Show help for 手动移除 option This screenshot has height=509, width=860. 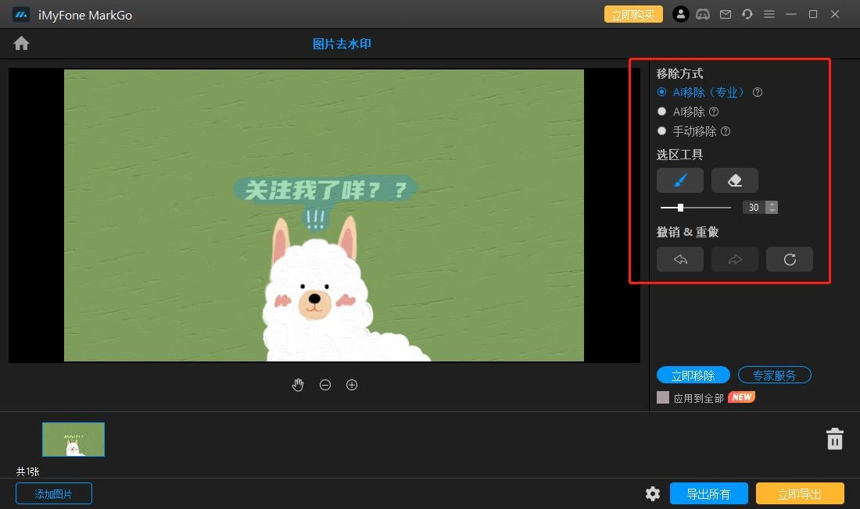tap(726, 131)
